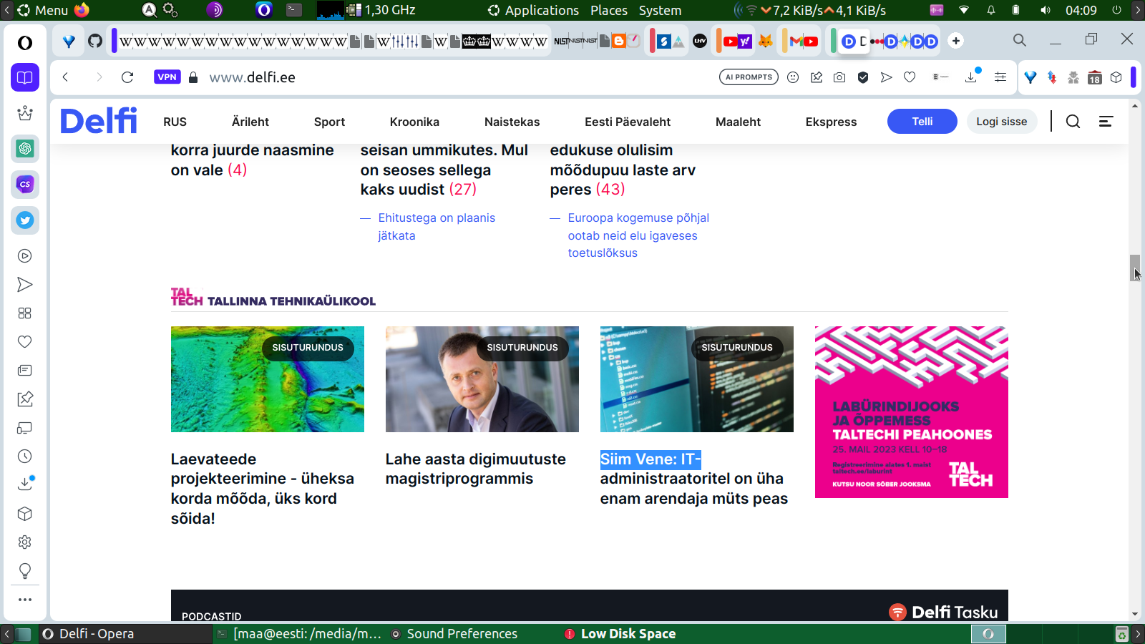Go to the Delfi homepage logo
Viewport: 1145px width, 644px height.
coord(99,121)
